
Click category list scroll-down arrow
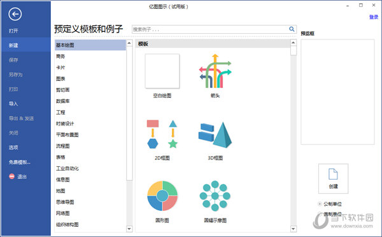(x=129, y=229)
